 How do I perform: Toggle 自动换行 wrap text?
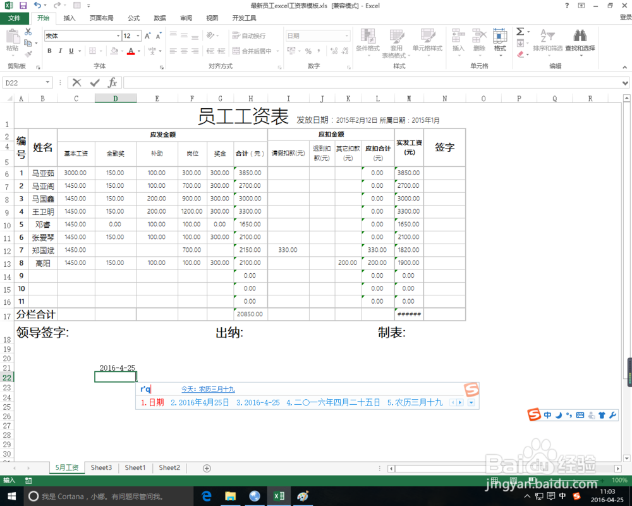pos(249,36)
